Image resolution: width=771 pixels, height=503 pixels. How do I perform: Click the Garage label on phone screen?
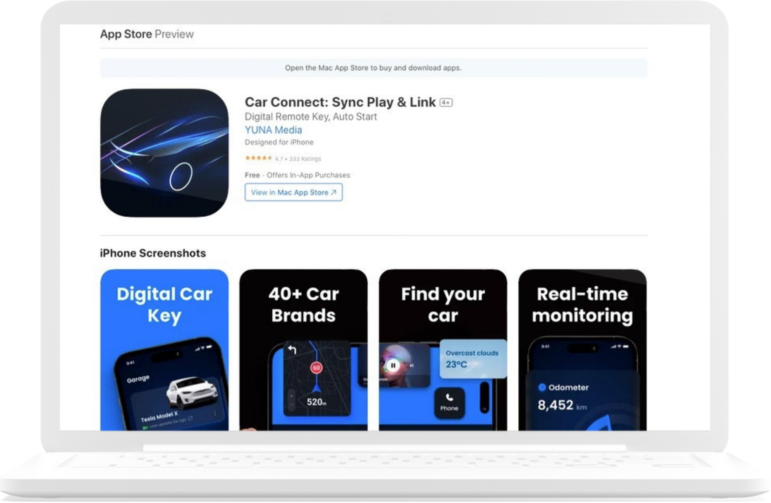point(138,378)
